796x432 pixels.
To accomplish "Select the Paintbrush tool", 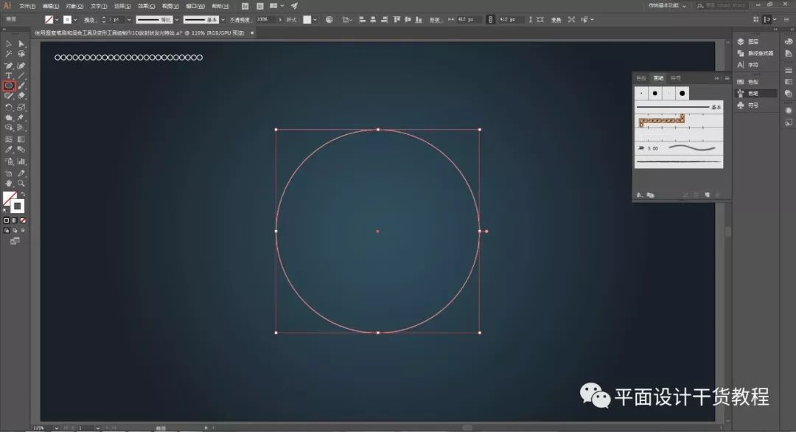I will (21, 86).
